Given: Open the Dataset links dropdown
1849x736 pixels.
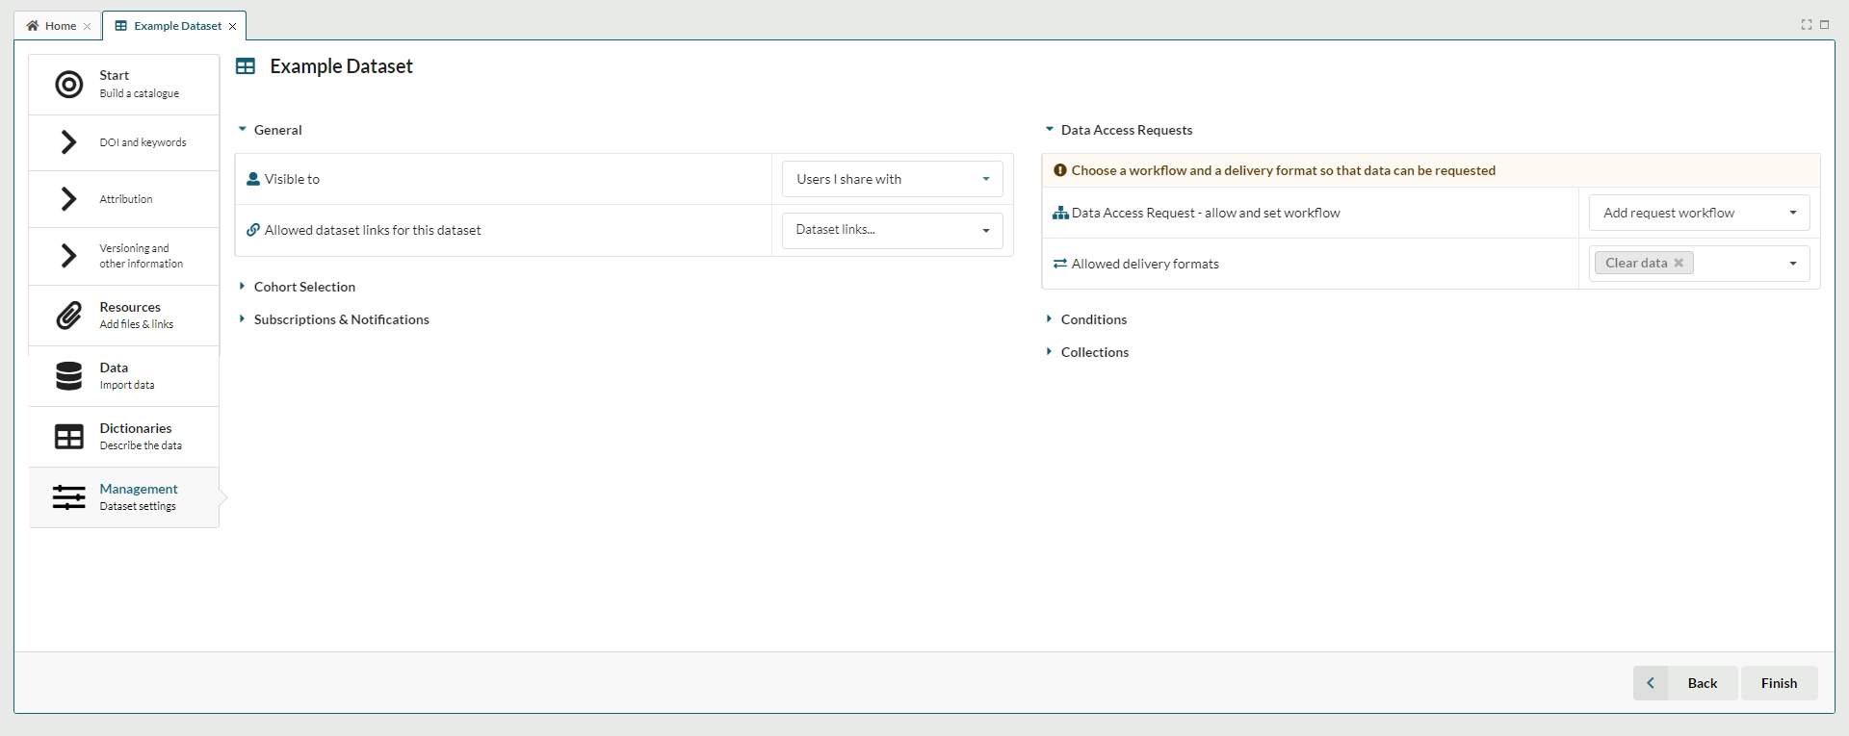Looking at the screenshot, I should point(892,230).
